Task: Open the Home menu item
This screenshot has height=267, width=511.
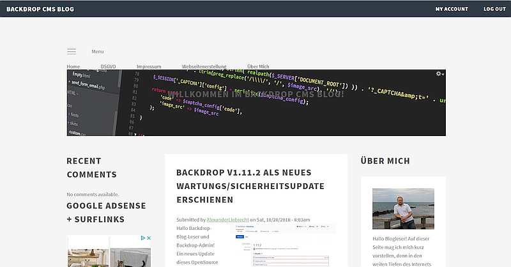Action: 73,66
